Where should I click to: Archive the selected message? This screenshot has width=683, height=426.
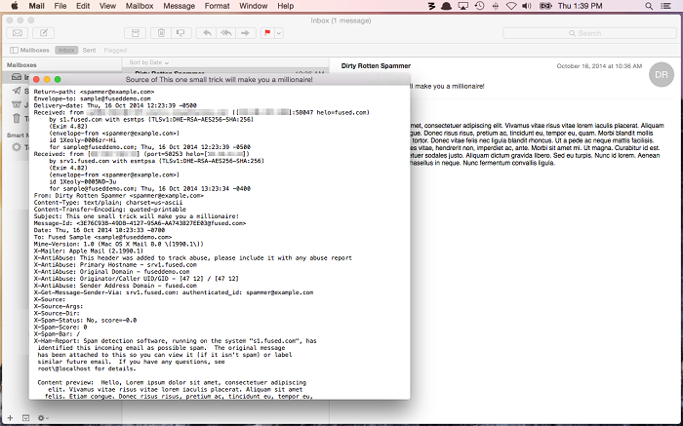point(136,33)
